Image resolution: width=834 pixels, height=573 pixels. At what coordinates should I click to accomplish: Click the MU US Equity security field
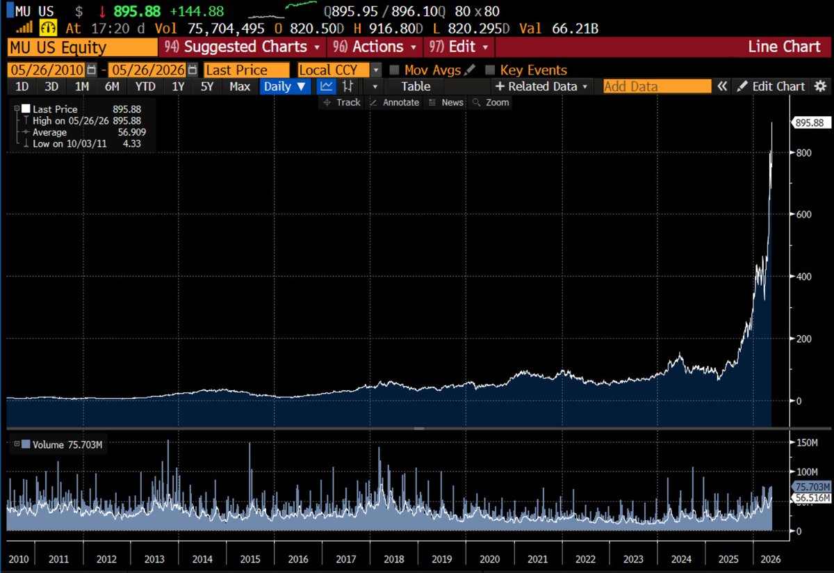tap(81, 47)
